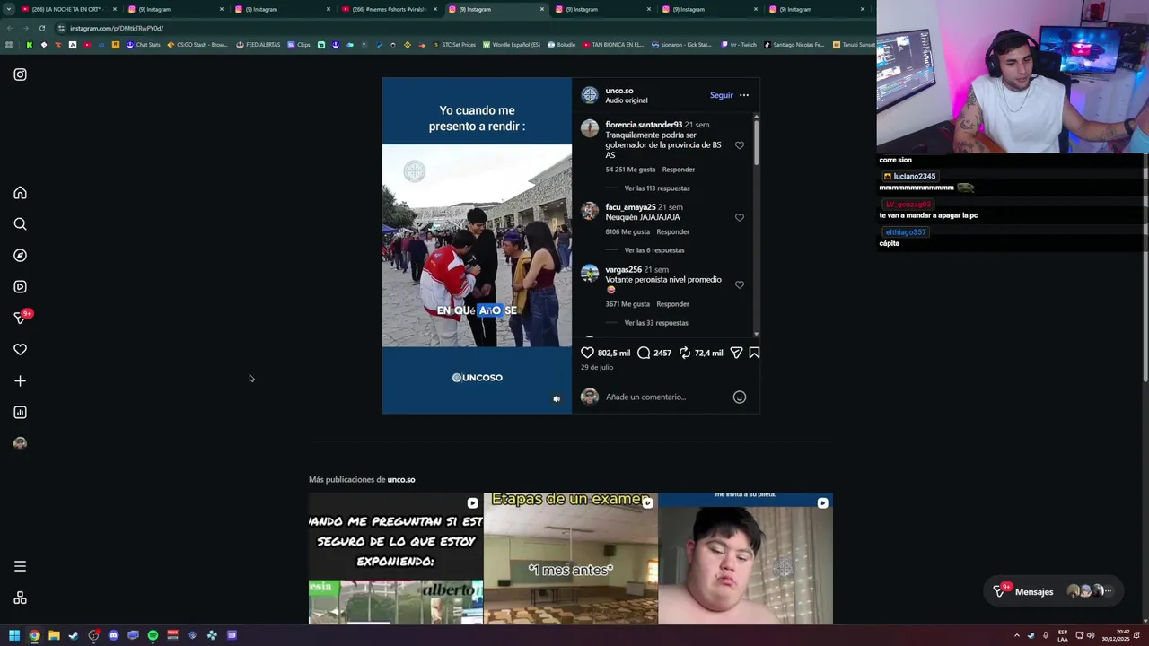The width and height of the screenshot is (1149, 646).
Task: Create new post with plus icon
Action: pyautogui.click(x=20, y=381)
